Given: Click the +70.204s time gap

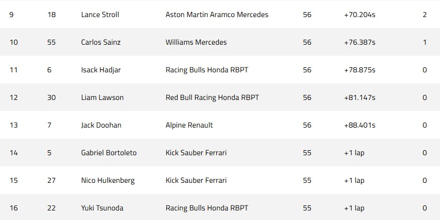Looking at the screenshot, I should click(360, 15).
